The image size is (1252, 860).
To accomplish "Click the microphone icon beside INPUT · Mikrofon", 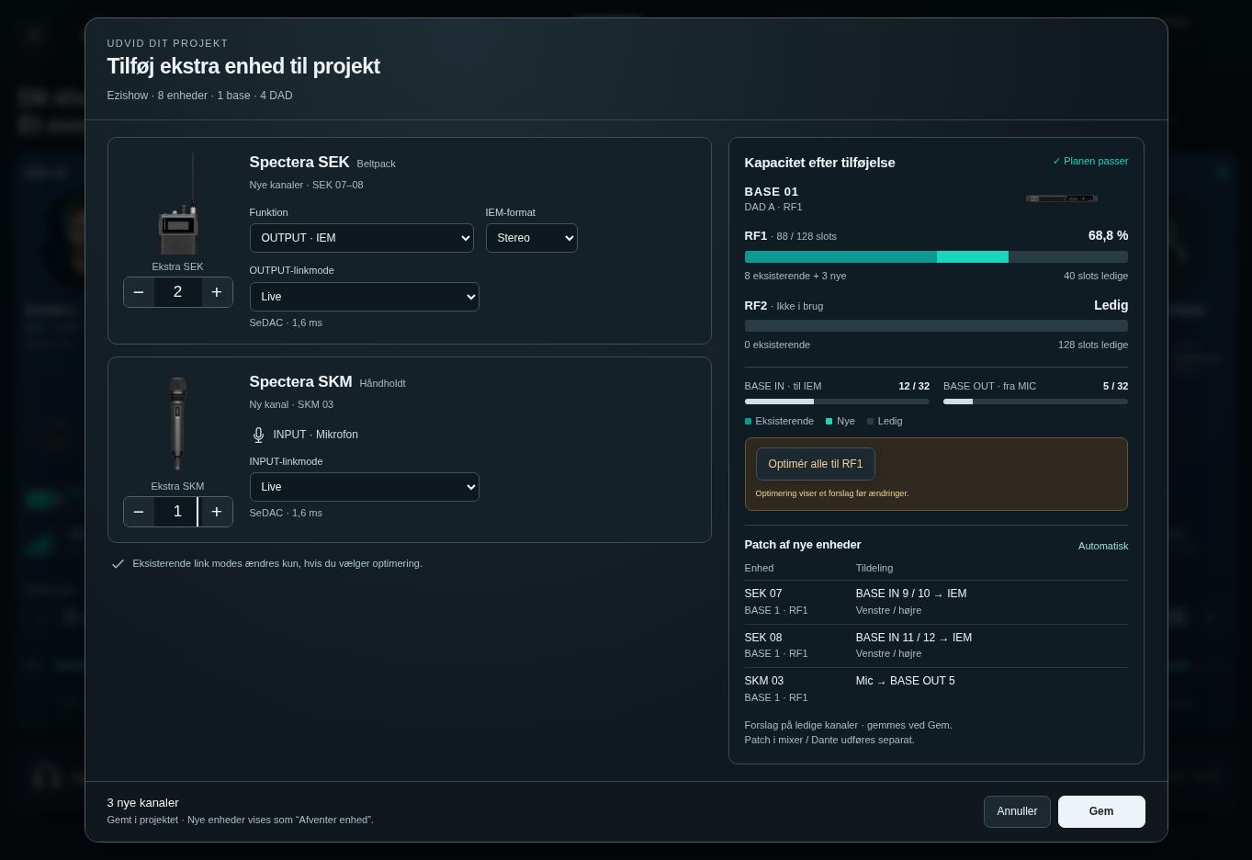I will (x=258, y=435).
